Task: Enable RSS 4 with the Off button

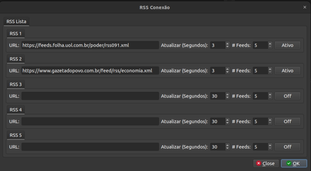Action: 287,122
